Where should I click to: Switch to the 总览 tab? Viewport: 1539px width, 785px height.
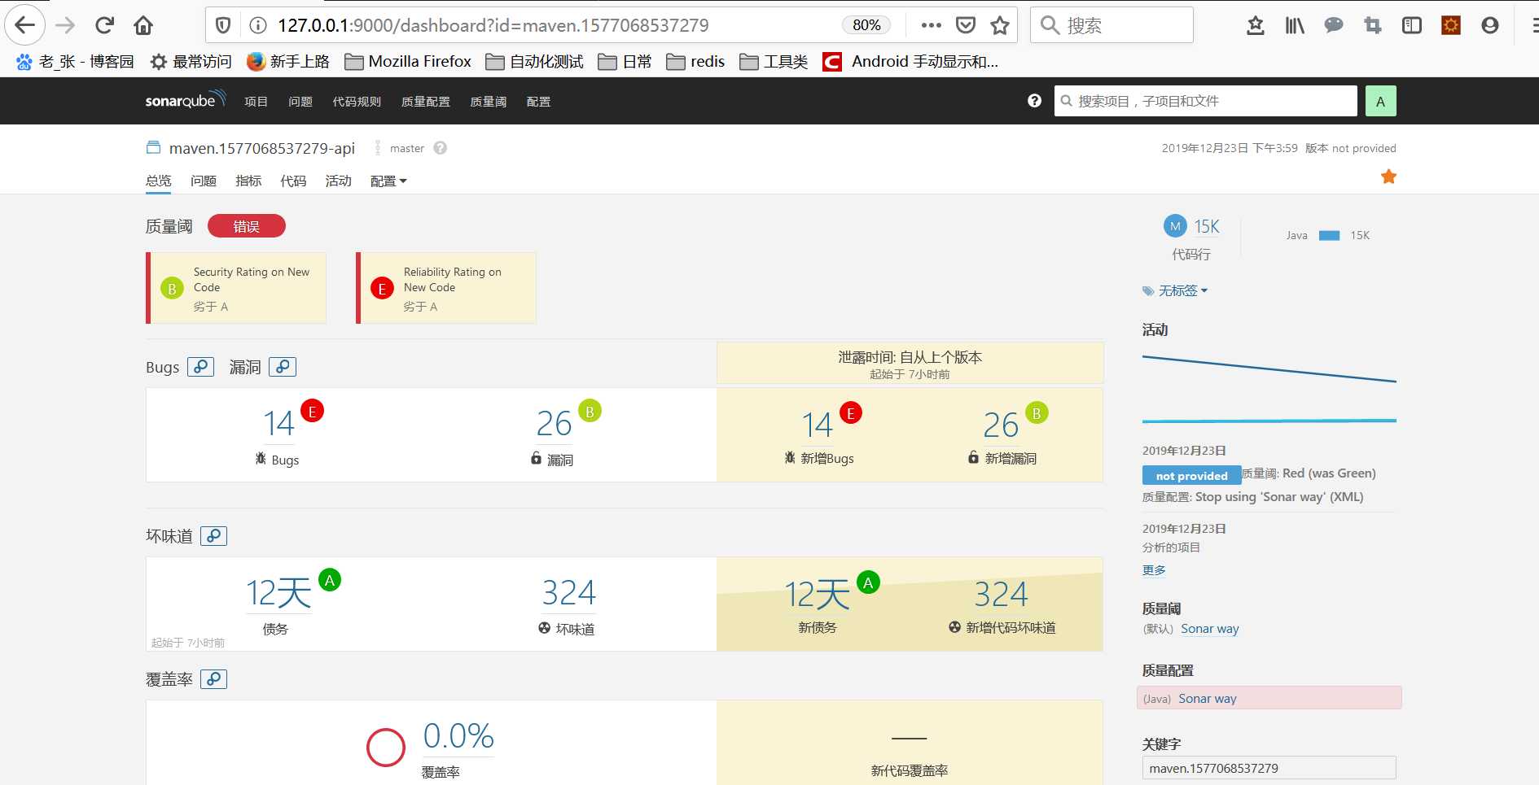(x=158, y=181)
